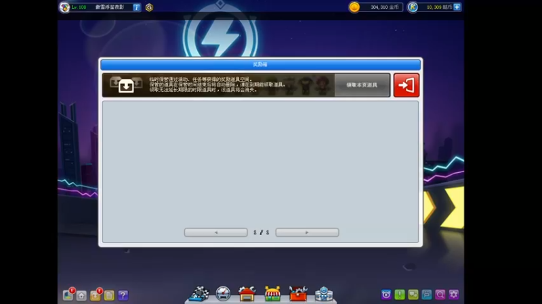
Task: Click the 领取本页道具 claim button
Action: (362, 85)
